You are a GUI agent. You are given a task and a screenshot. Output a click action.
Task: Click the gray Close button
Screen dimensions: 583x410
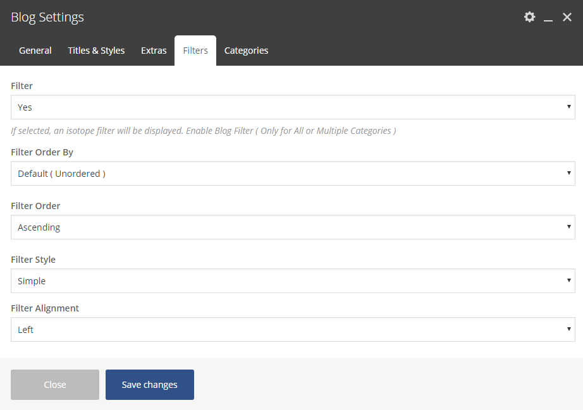55,385
